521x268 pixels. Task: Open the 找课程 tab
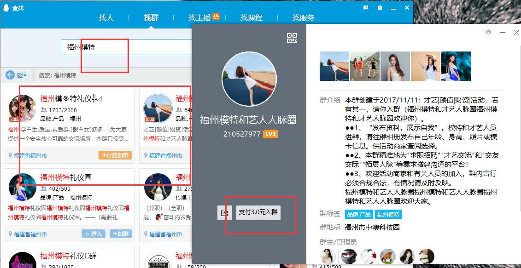[251, 17]
